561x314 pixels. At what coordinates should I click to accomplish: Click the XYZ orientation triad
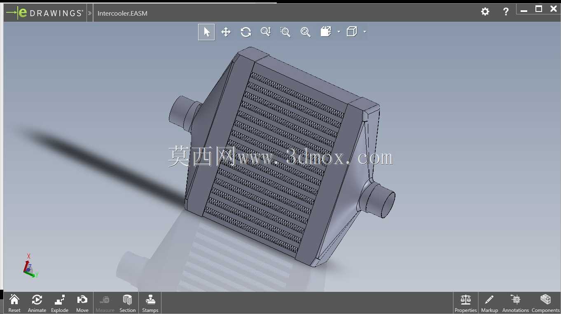[x=30, y=266]
